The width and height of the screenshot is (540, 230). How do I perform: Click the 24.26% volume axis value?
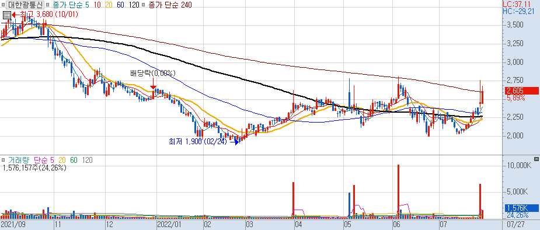[x=517, y=215]
